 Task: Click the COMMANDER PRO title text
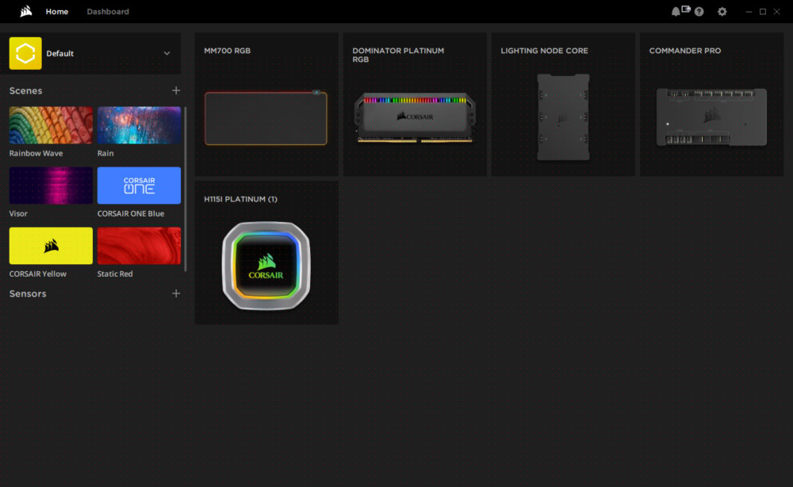tap(685, 51)
